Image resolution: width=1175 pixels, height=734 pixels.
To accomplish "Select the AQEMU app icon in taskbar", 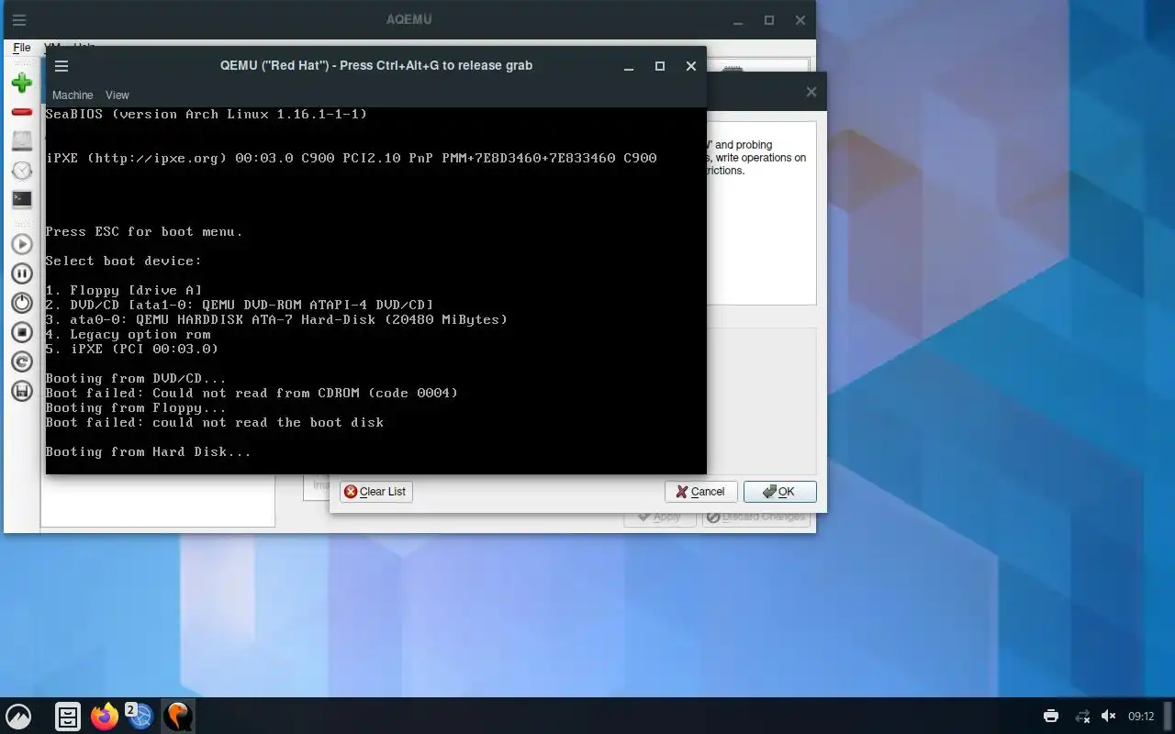I will pyautogui.click(x=178, y=717).
